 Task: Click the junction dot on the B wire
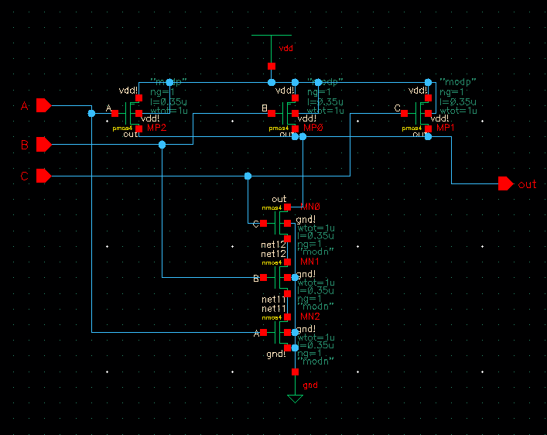click(162, 145)
